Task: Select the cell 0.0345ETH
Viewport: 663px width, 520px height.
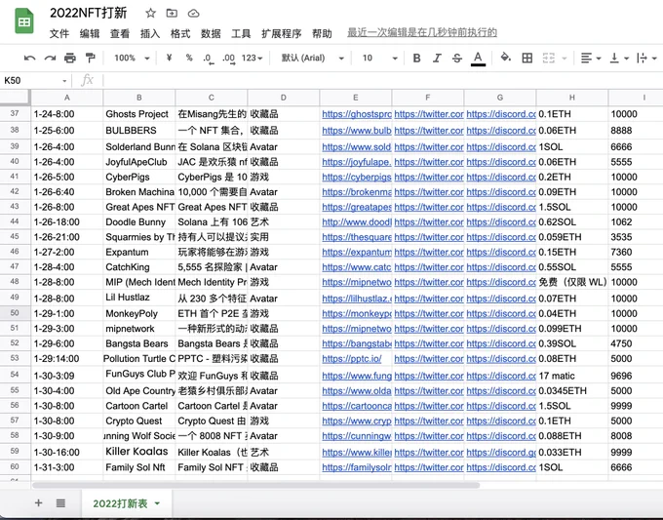Action: pos(571,391)
